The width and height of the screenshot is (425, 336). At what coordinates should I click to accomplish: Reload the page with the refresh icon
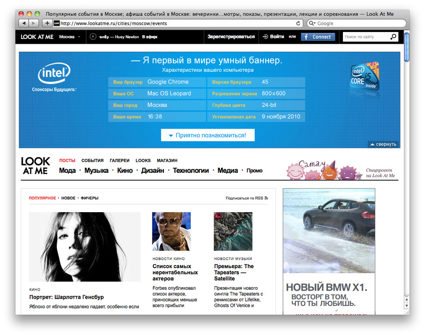298,23
